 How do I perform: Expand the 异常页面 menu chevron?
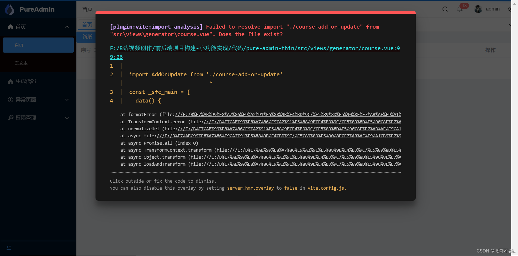click(x=67, y=100)
